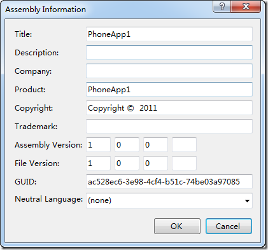
Task: Select File Version major field
Action: 98,163
